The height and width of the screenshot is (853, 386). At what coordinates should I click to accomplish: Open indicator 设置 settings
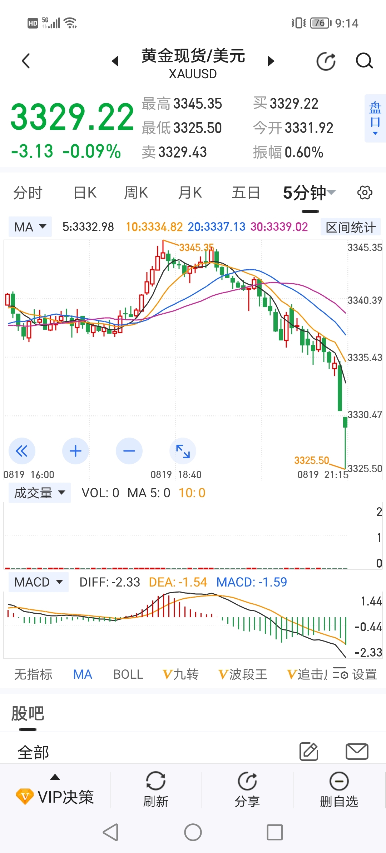(x=355, y=674)
